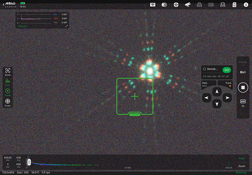Viewport: 252px width, 175px height.
Task: Toggle the Guide graph overlay
Action: [x=7, y=92]
